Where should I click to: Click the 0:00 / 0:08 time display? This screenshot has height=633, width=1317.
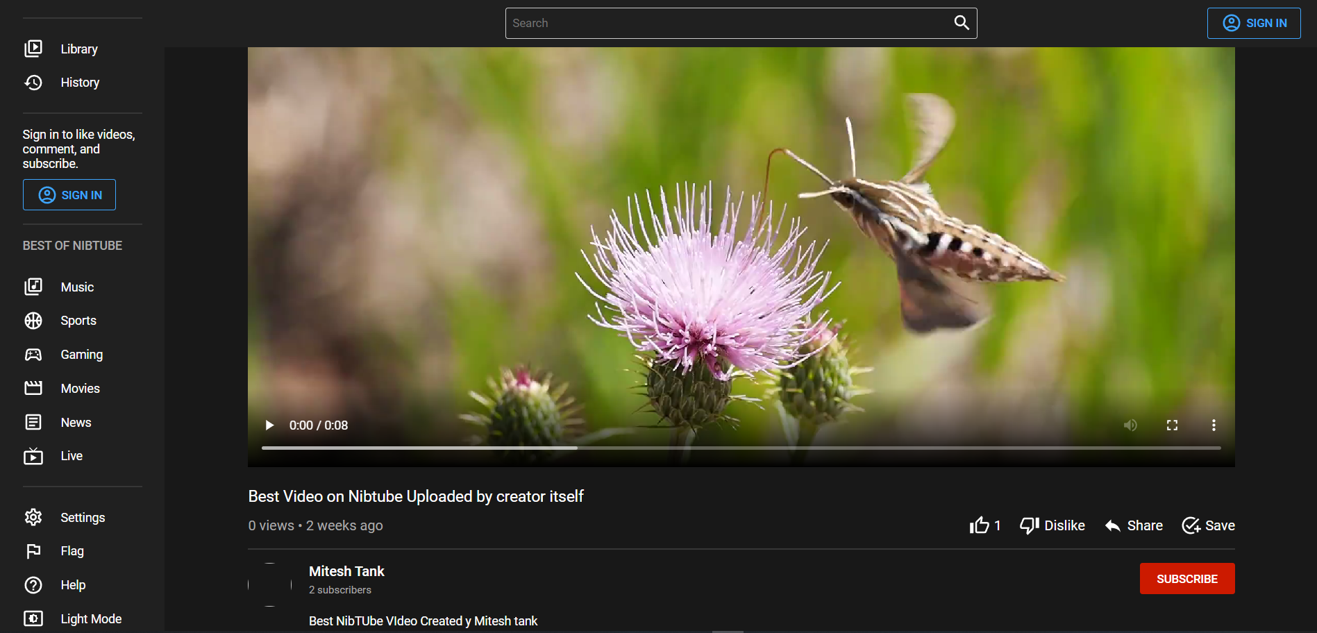click(319, 425)
